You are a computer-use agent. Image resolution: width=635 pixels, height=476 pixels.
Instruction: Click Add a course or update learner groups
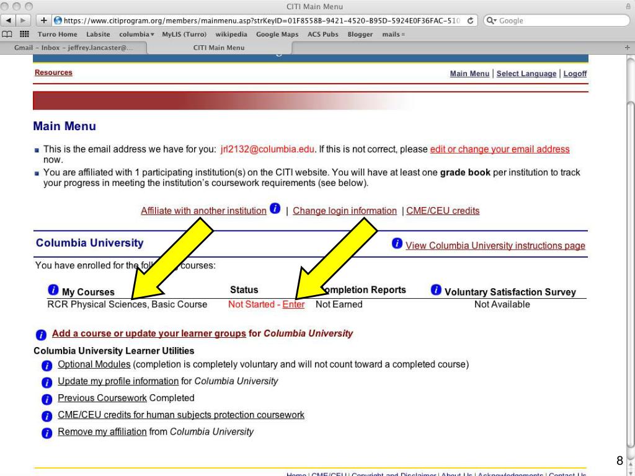tap(149, 333)
